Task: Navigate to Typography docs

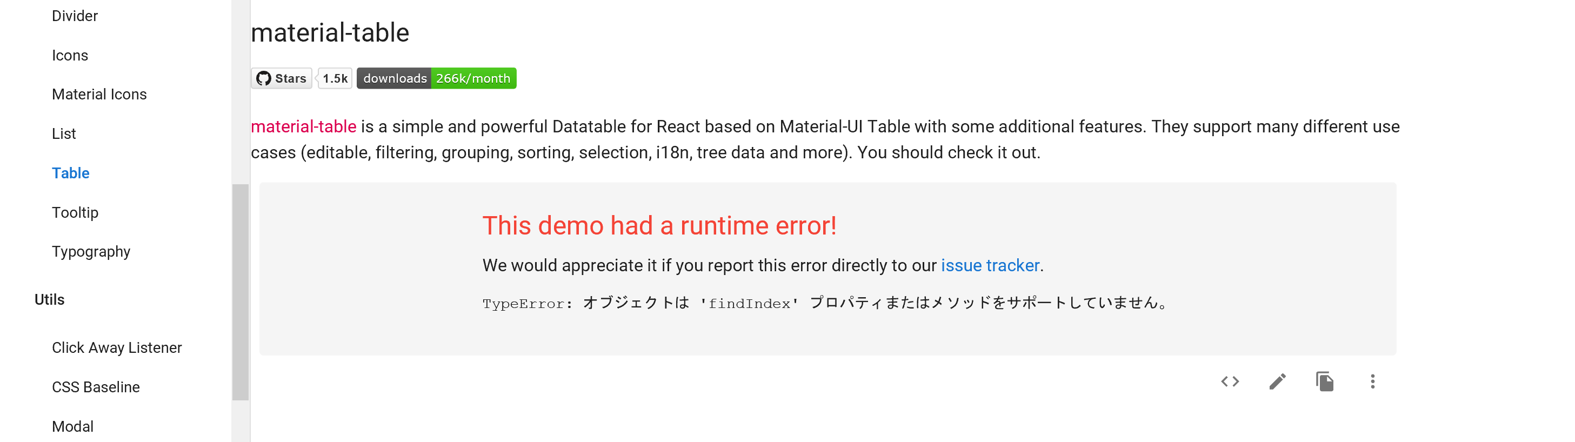Action: pos(91,251)
